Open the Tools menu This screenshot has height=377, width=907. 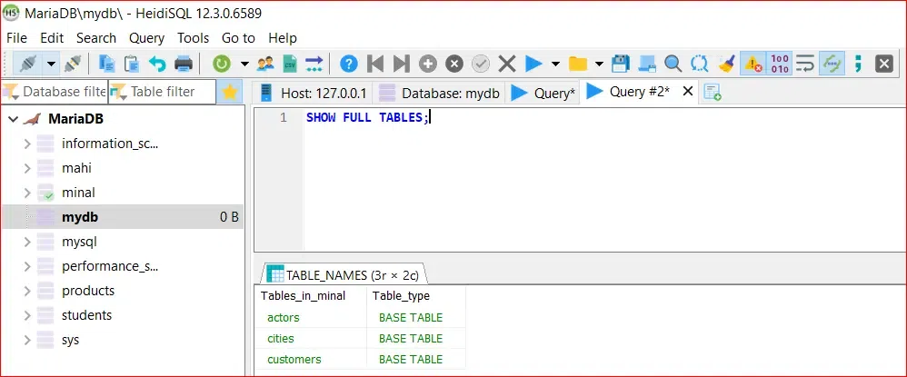click(x=193, y=38)
